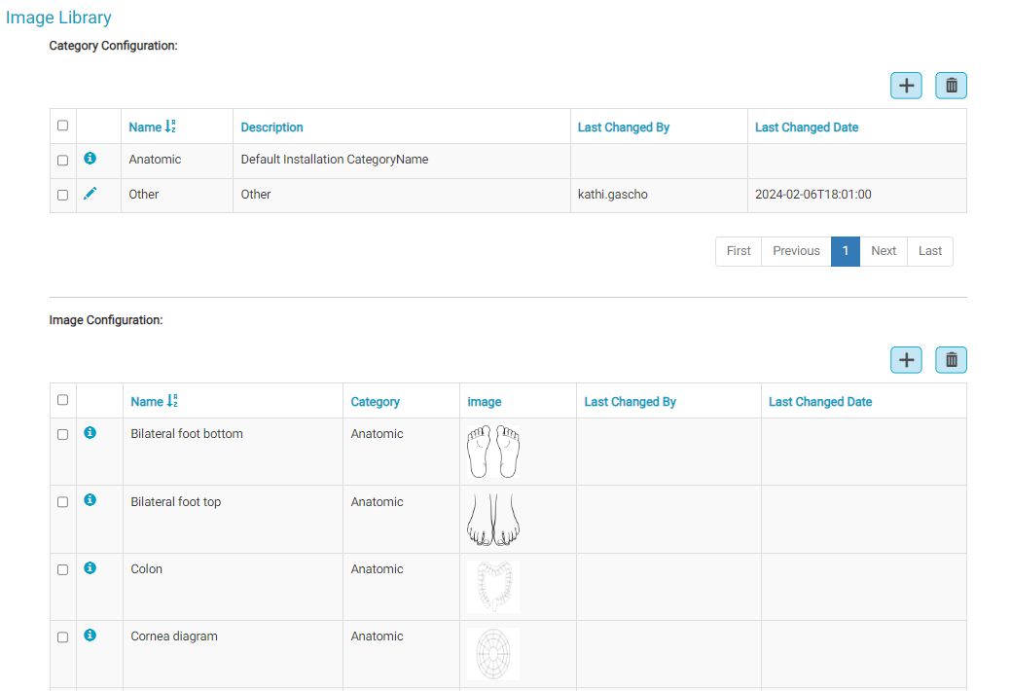Open info icon for Bilateral foot bottom
The width and height of the screenshot is (1011, 691).
90,433
